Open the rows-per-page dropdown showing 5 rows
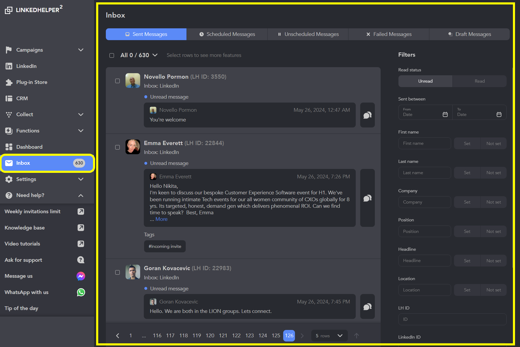The height and width of the screenshot is (347, 520). (x=329, y=335)
